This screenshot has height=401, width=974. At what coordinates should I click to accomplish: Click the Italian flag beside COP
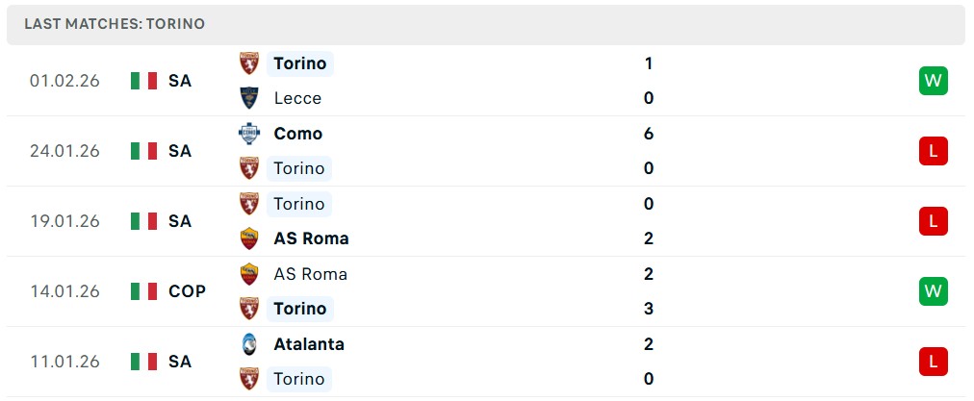click(143, 291)
